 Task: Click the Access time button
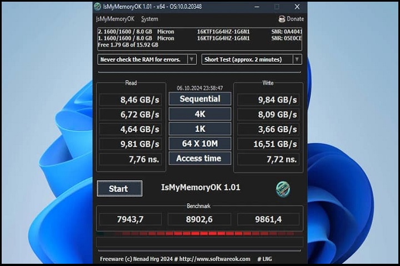point(199,158)
